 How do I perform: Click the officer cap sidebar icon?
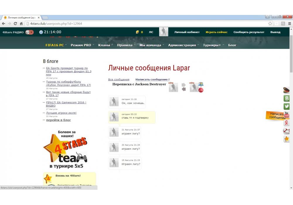tap(287, 90)
